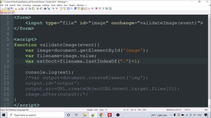Viewport: 211px width, 118px height.
Task: Click the Zoom In toolbar icon
Action: (x=53, y=9)
